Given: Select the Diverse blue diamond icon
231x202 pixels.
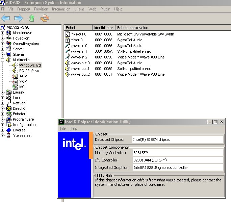Looking at the screenshot, I should point(9,130).
